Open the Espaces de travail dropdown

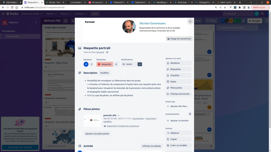(32, 14)
